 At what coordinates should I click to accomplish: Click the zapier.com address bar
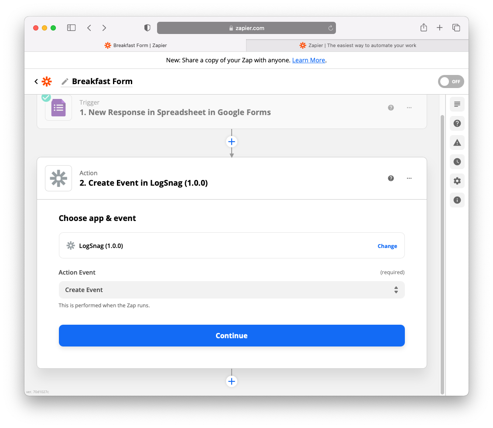246,28
